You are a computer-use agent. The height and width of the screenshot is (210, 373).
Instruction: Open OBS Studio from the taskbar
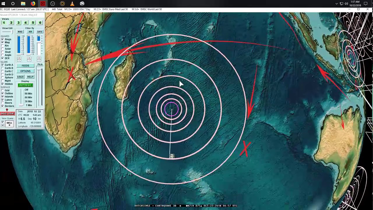tap(52, 3)
